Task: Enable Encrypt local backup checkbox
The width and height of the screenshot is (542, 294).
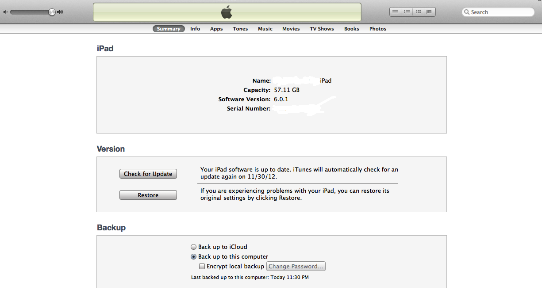Action: click(x=202, y=267)
